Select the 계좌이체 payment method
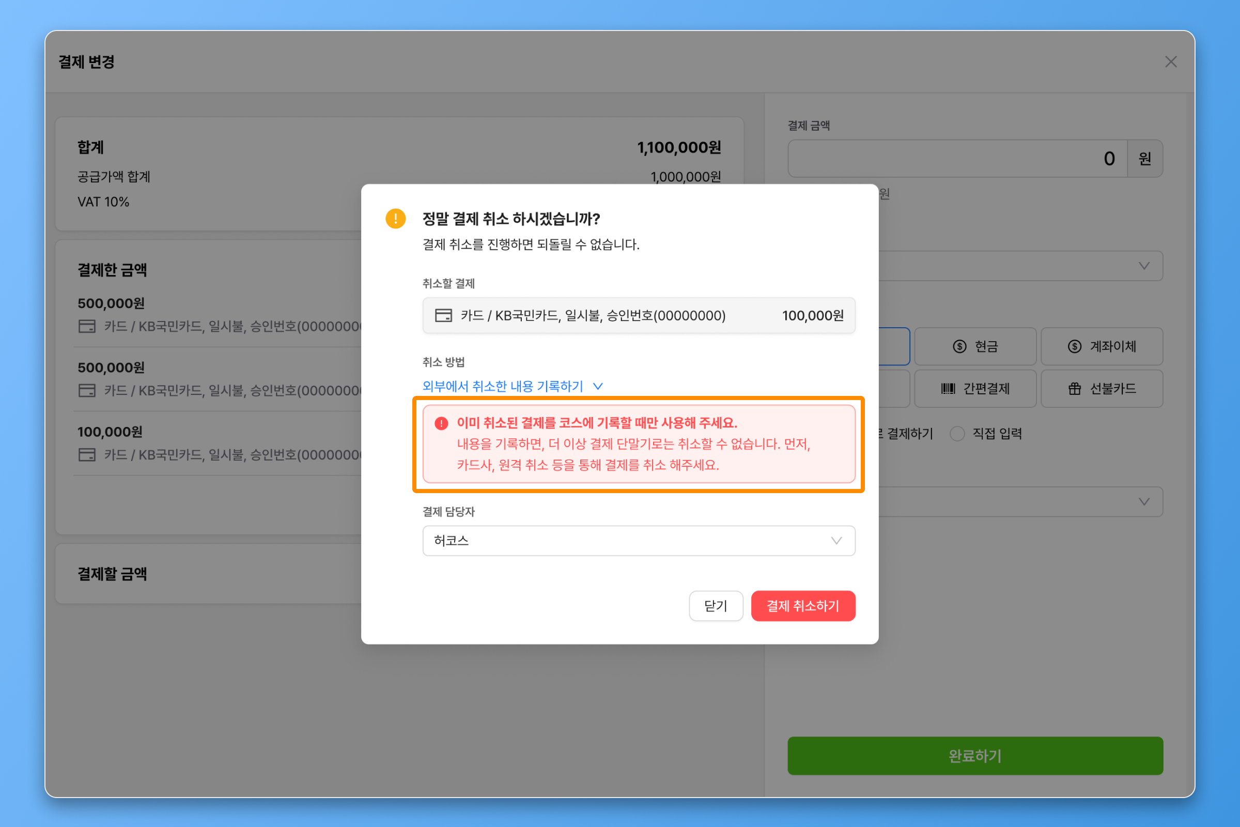This screenshot has width=1240, height=827. pos(1102,346)
